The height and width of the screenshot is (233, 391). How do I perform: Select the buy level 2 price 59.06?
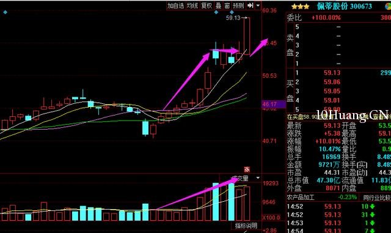[x=332, y=82]
